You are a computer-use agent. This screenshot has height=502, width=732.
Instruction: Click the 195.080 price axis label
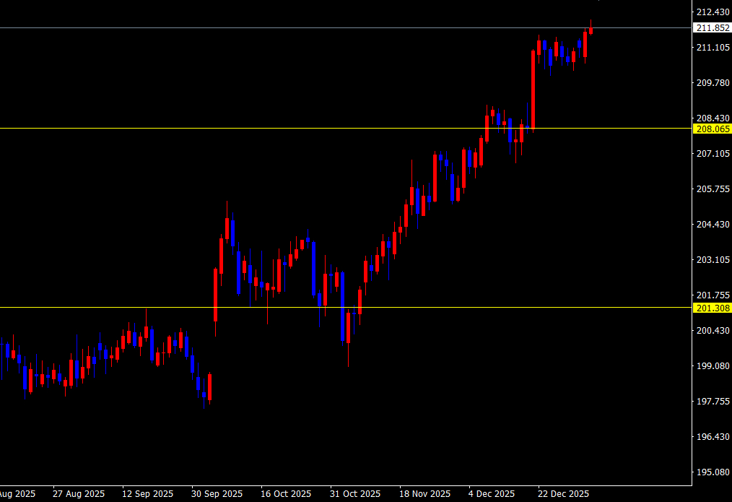[x=713, y=472]
